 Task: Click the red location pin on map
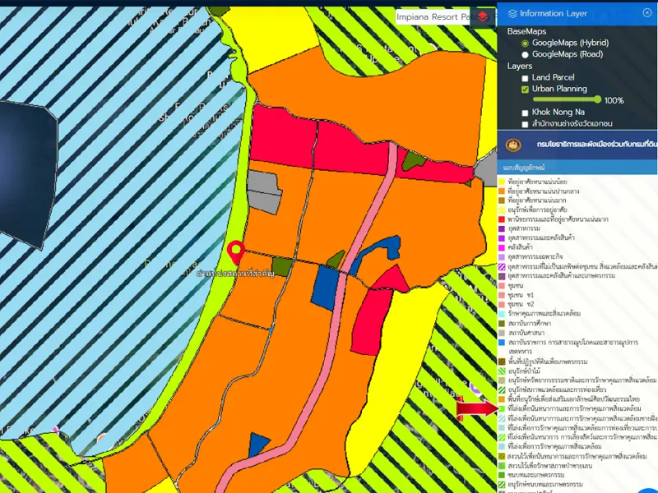pyautogui.click(x=236, y=251)
